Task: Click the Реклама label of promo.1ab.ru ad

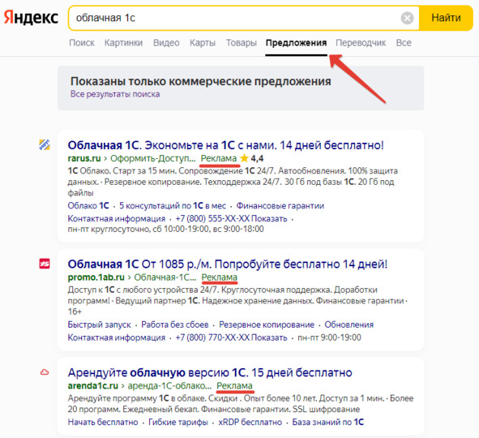Action: coord(220,277)
